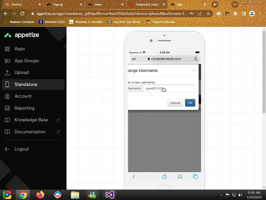Tap Safari back arrow
Image resolution: width=266 pixels, height=200 pixels.
(x=134, y=177)
